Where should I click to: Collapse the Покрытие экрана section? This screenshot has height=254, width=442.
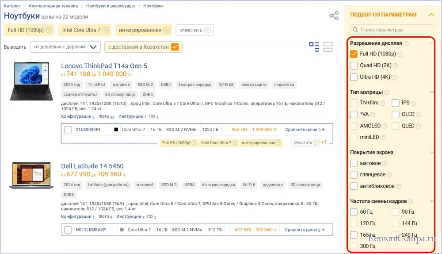pos(431,152)
